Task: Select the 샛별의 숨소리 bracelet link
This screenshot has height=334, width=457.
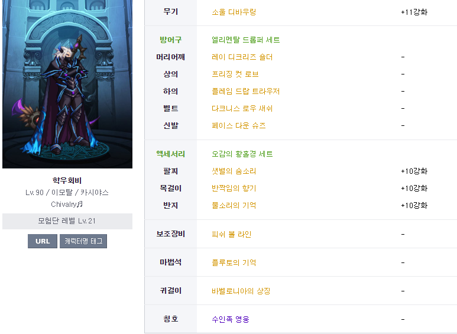Action: pos(234,171)
